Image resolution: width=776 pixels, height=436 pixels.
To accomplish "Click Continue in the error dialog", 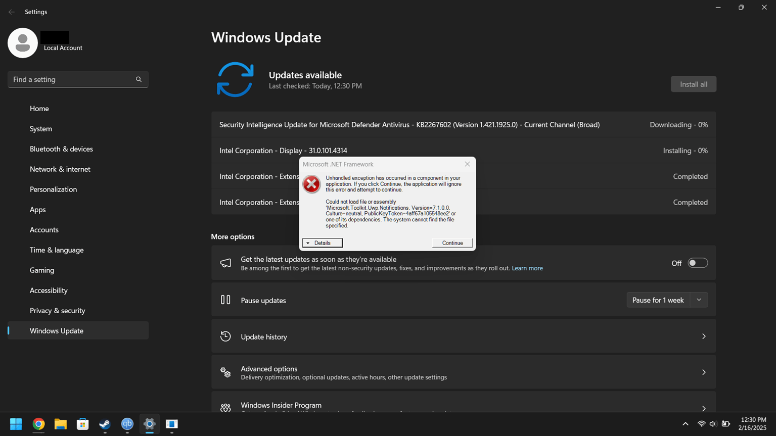I will (452, 243).
